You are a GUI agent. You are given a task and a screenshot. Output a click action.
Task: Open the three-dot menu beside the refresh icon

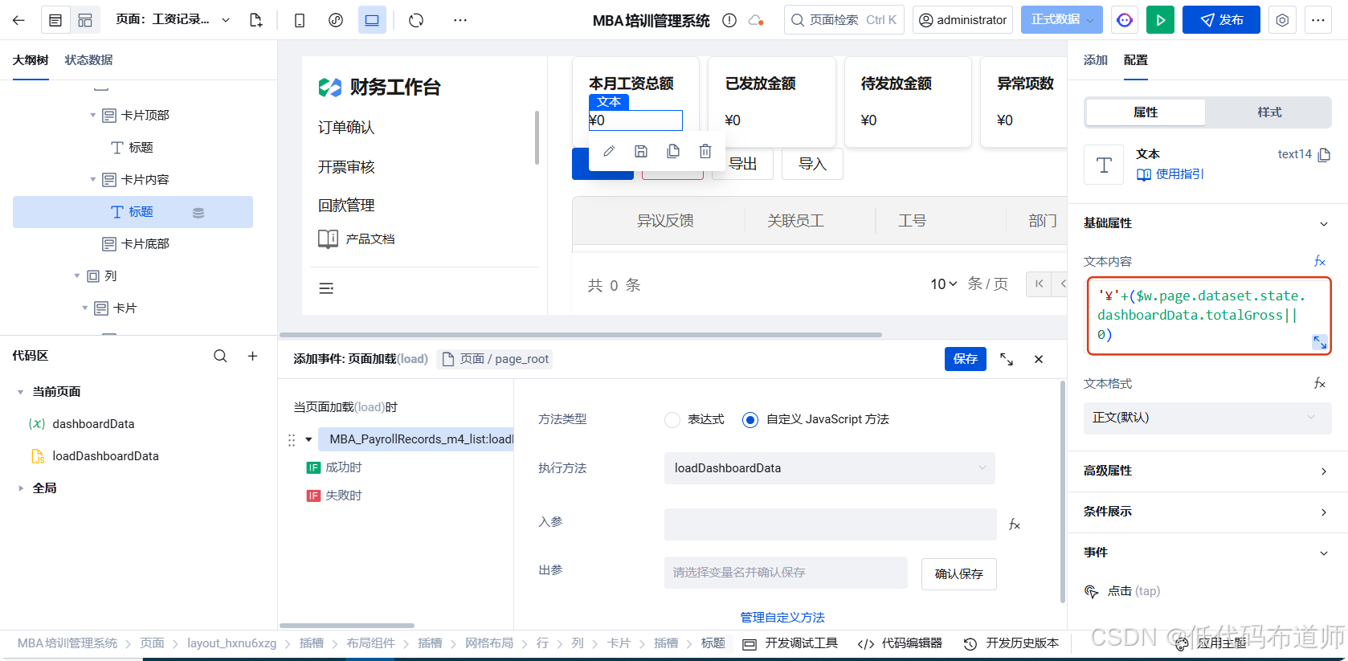[460, 20]
